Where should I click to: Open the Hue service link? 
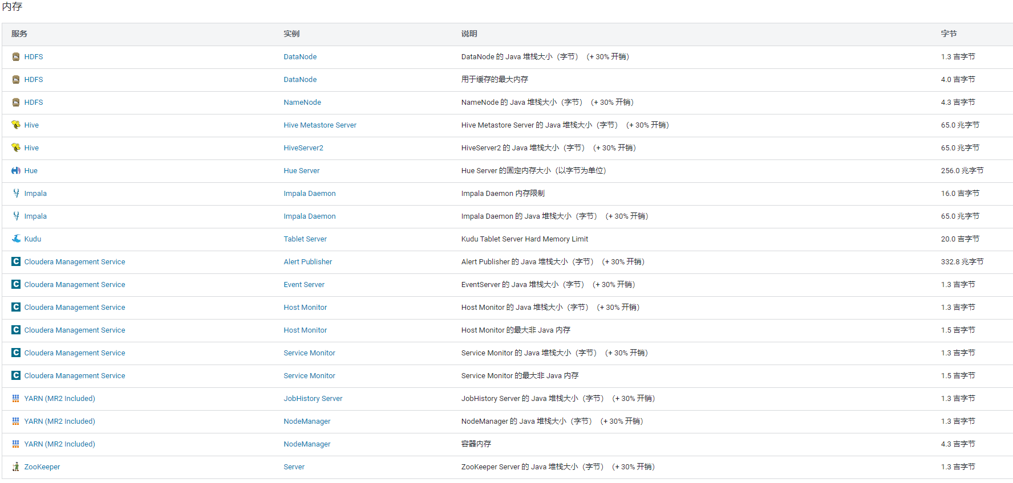point(31,171)
